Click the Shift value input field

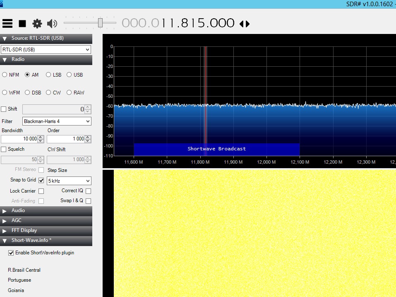[54, 109]
